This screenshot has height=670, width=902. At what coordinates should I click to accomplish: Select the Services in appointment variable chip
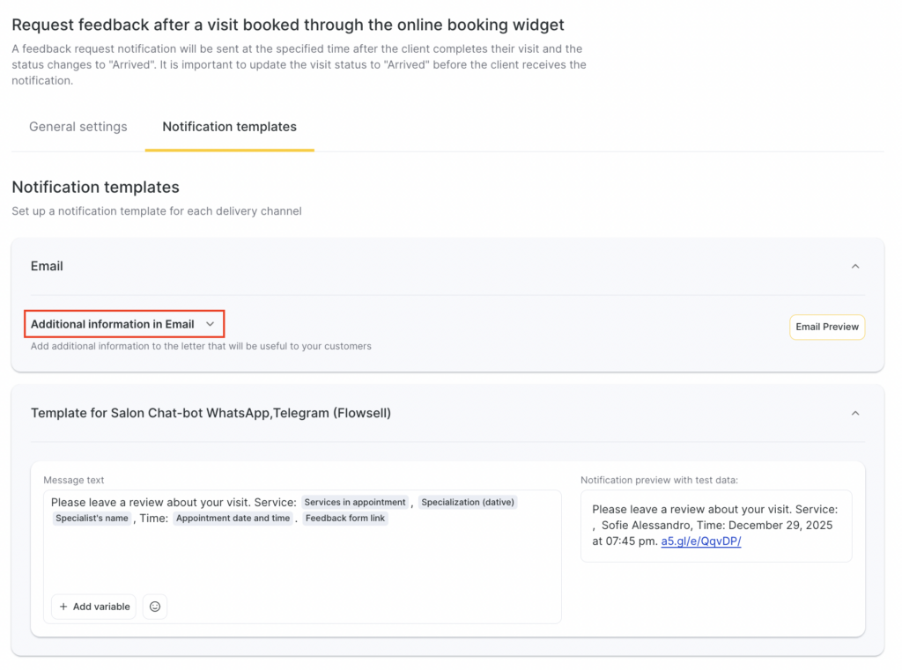pyautogui.click(x=355, y=502)
